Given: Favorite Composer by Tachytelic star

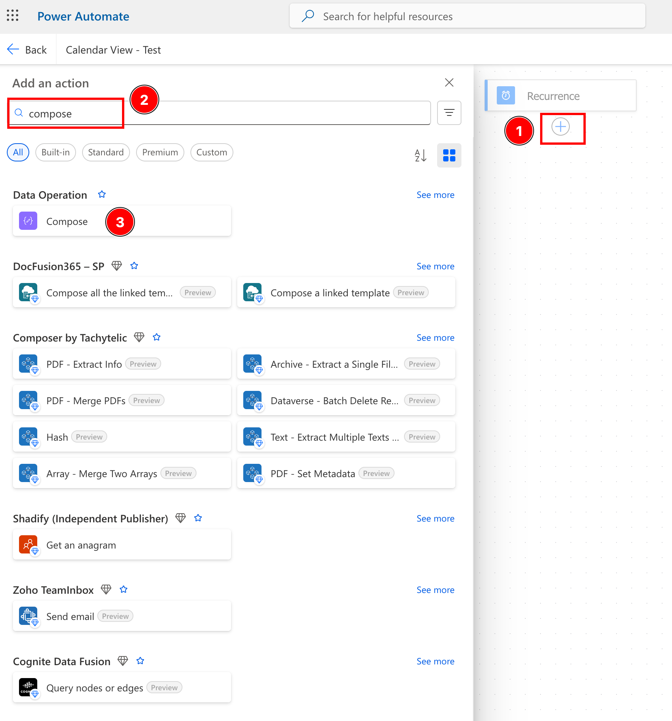Looking at the screenshot, I should click(157, 337).
